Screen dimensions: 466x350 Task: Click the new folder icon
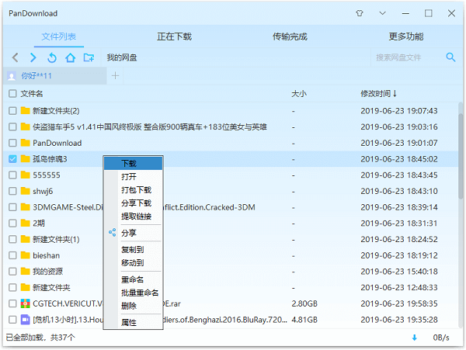coord(89,57)
